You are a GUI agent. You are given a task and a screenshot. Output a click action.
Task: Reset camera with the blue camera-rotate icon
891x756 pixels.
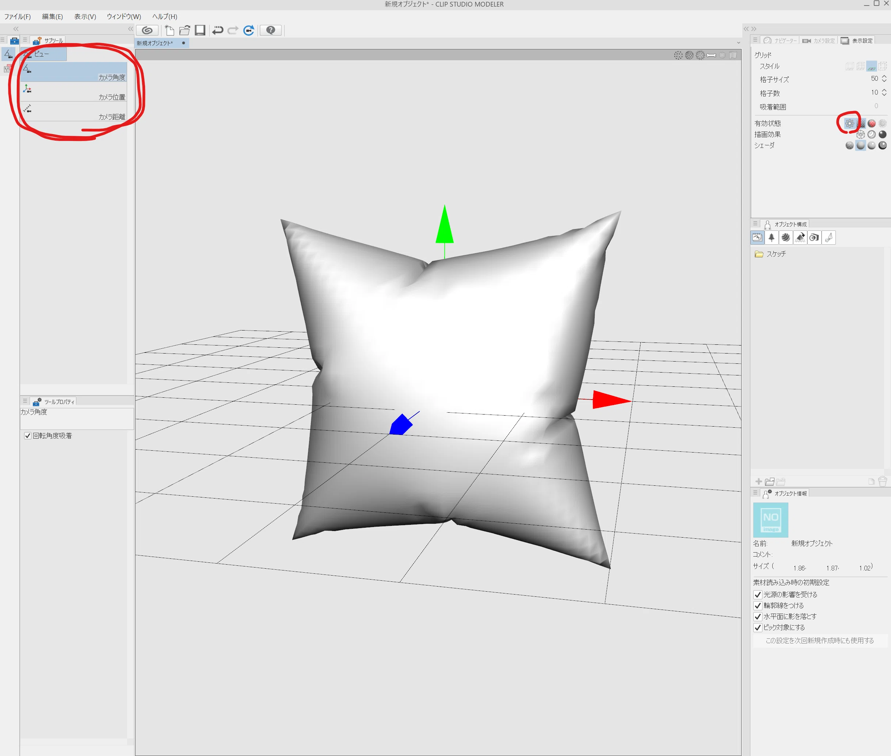(248, 30)
